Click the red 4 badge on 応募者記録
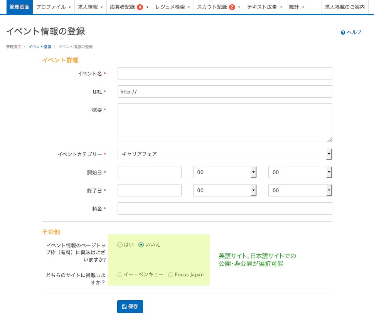 [x=140, y=7]
